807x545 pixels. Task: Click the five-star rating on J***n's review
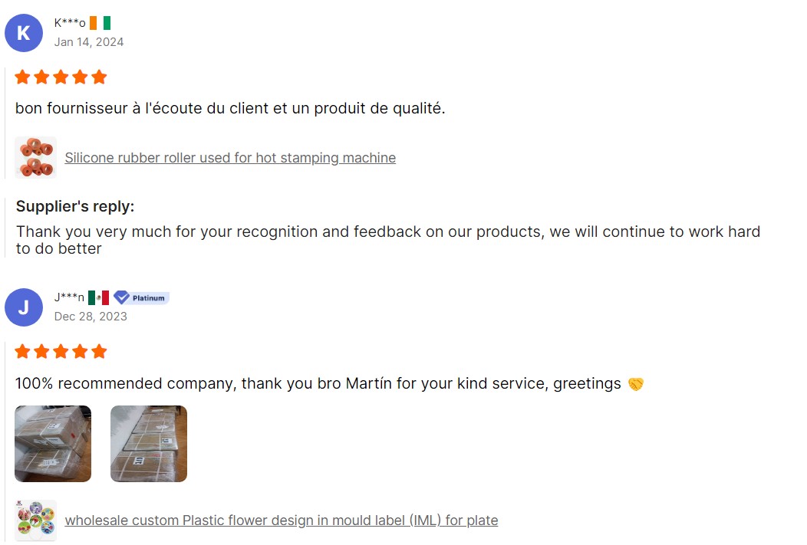pyautogui.click(x=61, y=352)
